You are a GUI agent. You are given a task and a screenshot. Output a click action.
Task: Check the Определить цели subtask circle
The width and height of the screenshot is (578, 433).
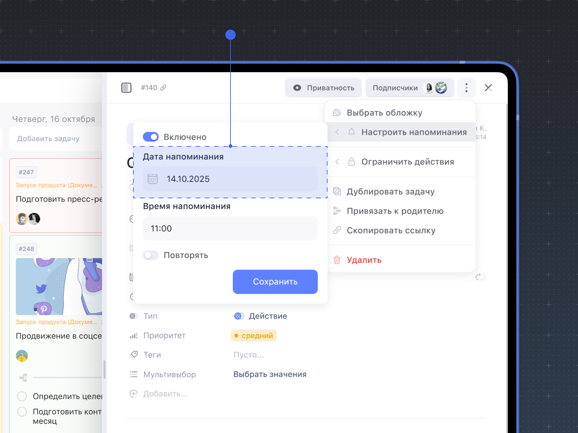click(22, 397)
